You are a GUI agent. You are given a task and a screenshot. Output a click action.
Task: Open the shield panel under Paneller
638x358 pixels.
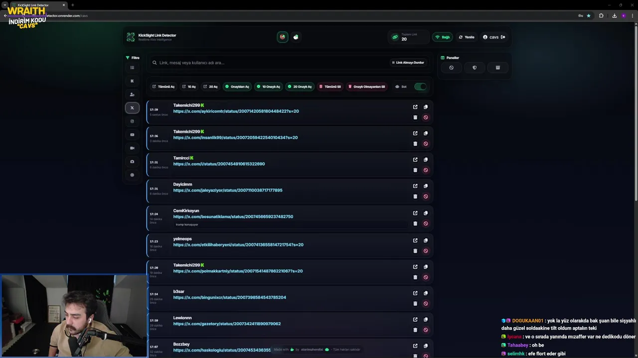475,68
